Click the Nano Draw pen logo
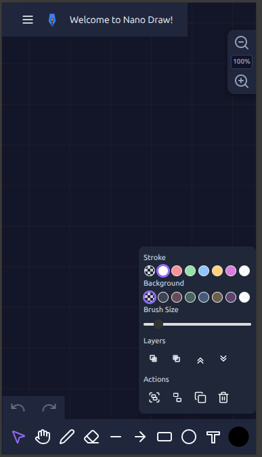Image resolution: width=262 pixels, height=457 pixels. coord(52,20)
